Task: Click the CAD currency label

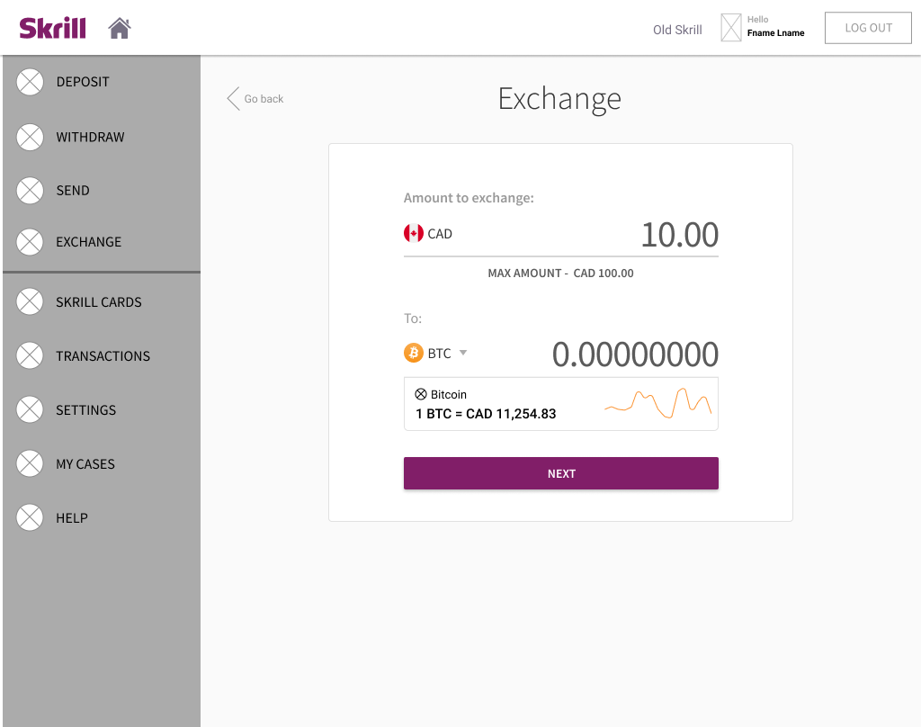Action: 439,234
